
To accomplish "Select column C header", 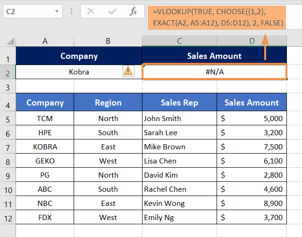I will 179,41.
